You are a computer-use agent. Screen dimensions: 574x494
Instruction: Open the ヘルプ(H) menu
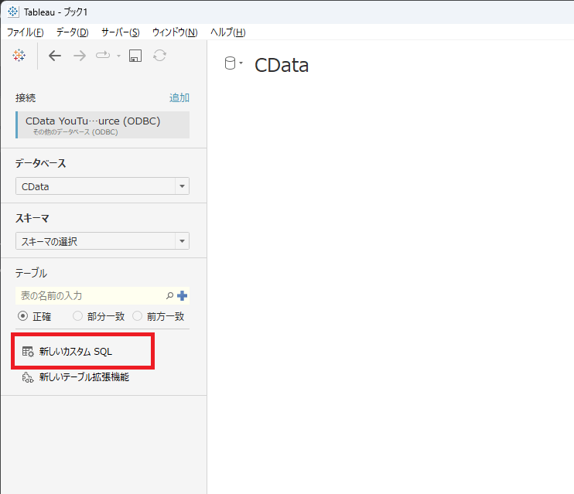coord(227,32)
